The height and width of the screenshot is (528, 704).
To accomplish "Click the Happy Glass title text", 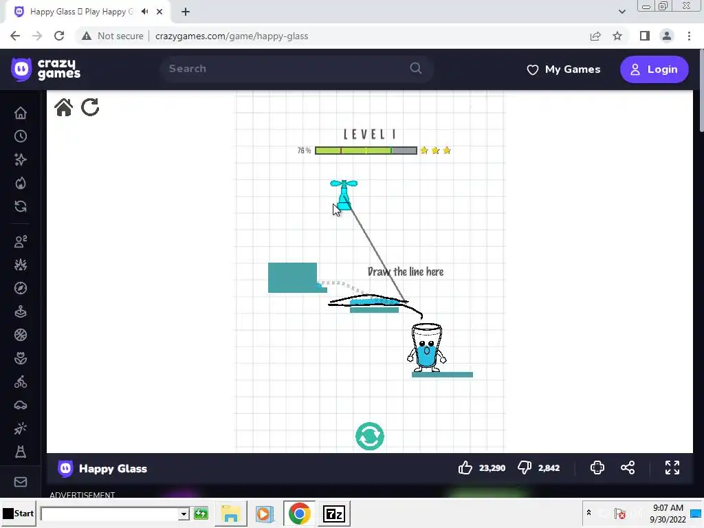I will (113, 469).
